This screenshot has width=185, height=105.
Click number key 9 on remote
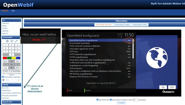pyautogui.click(x=17, y=51)
